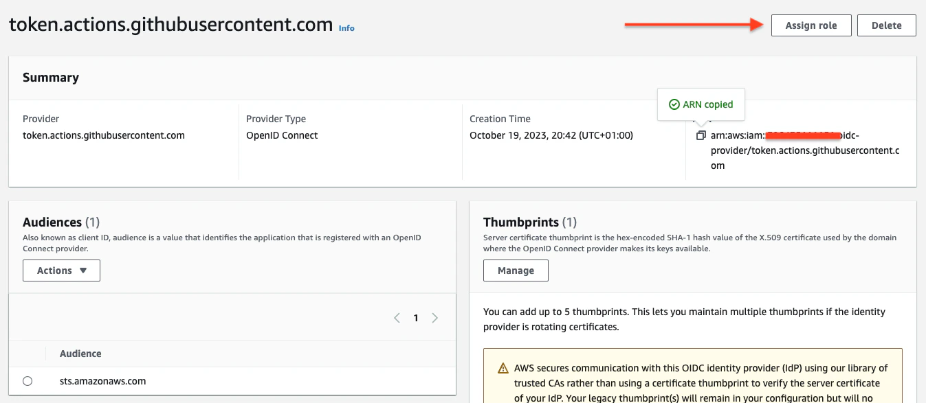Click page number 1 in Audiences pagination
The height and width of the screenshot is (403, 926).
click(415, 318)
